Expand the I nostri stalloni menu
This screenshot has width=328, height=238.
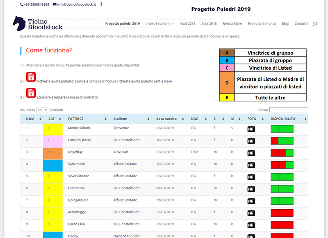pyautogui.click(x=159, y=24)
